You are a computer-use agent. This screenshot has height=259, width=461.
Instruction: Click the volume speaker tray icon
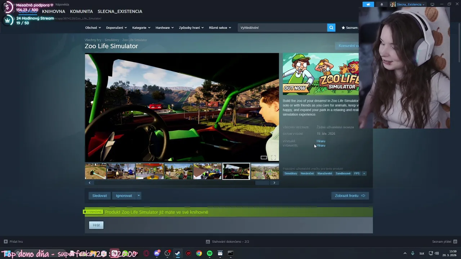point(437,253)
